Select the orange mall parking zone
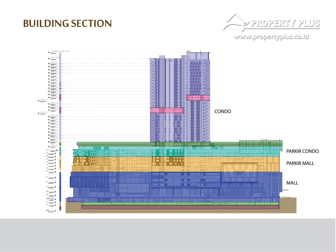Image resolution: width=336 pixels, height=252 pixels. click(x=208, y=164)
